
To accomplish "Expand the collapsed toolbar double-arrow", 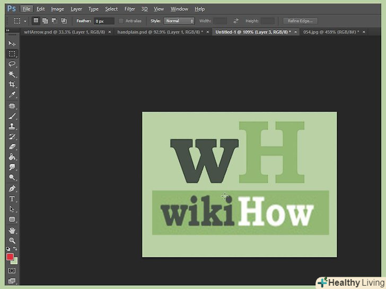I will [x=8, y=31].
